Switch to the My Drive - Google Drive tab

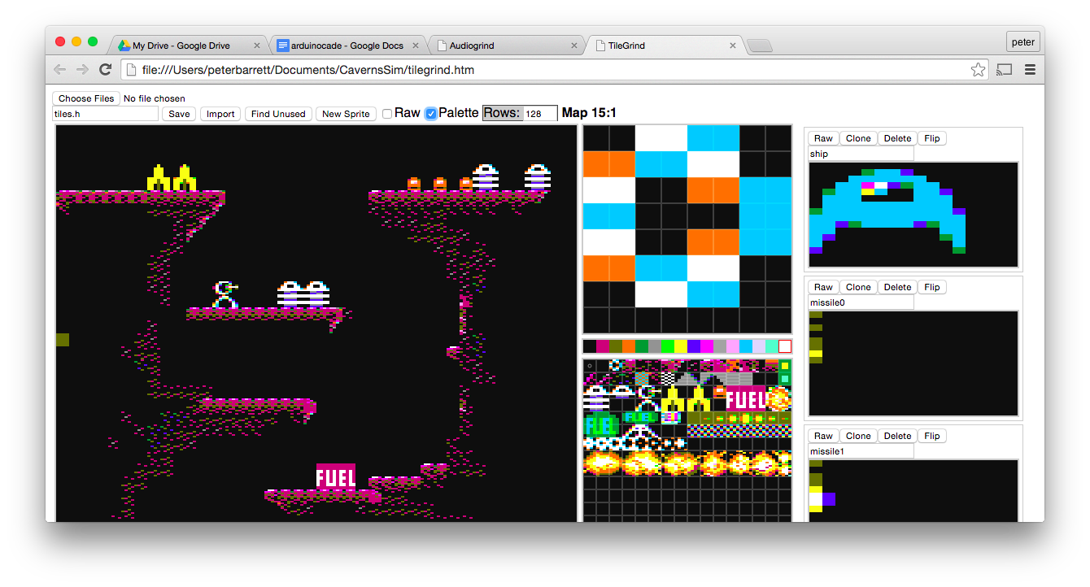189,46
